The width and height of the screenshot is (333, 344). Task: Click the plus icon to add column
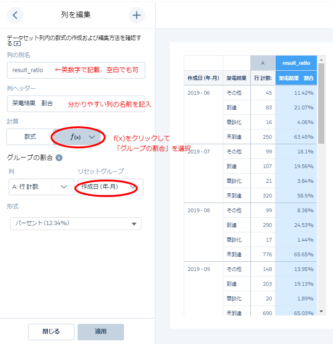click(x=136, y=15)
